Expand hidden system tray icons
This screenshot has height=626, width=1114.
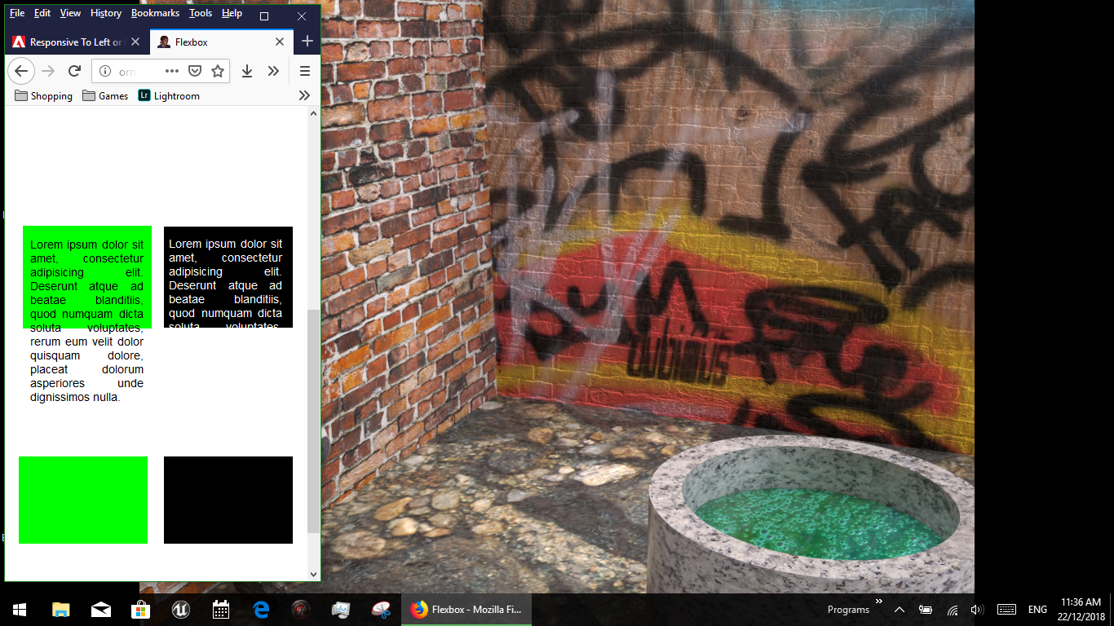click(900, 610)
